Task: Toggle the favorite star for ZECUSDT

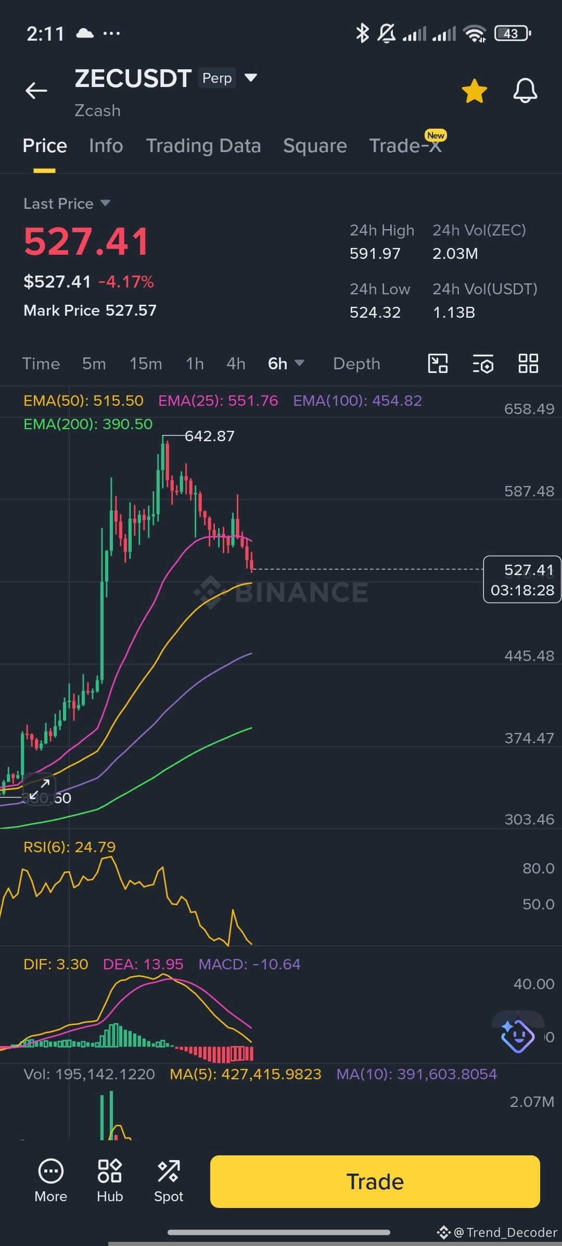Action: [475, 91]
